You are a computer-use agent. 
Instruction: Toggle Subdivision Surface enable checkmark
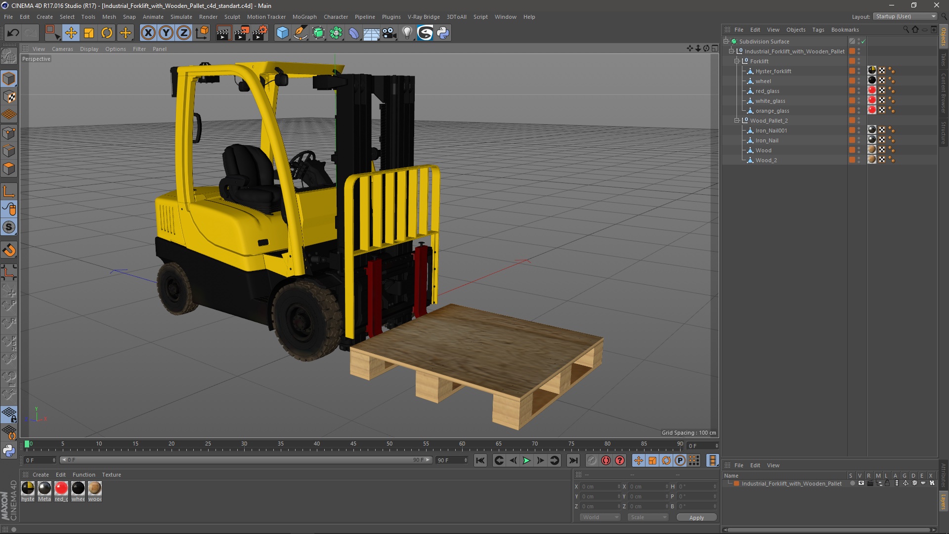click(x=863, y=42)
